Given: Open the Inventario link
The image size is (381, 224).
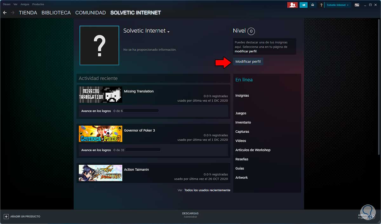Looking at the screenshot, I should tap(243, 122).
